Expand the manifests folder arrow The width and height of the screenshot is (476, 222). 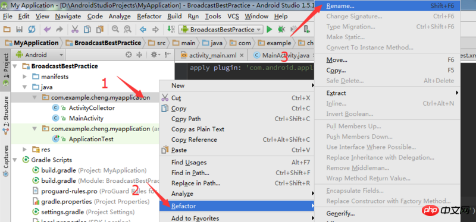25,77
